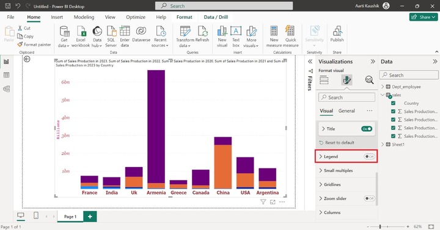Image resolution: width=440 pixels, height=230 pixels.
Task: Open the Insert ribbon tab
Action: click(x=57, y=17)
